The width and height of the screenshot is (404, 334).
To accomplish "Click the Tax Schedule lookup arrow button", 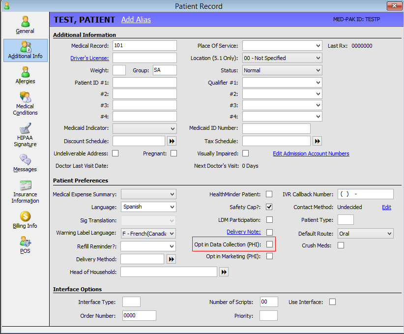I will 317,141.
